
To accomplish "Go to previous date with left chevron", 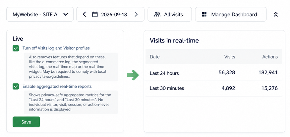I will point(84,14).
